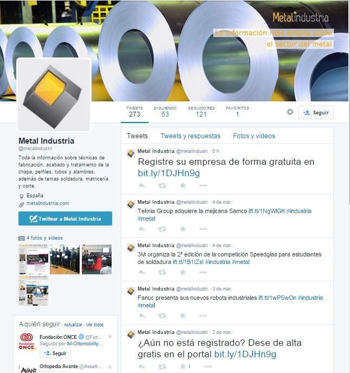
Task: Open the IM-Ortomobility follower link
Action: [x=85, y=344]
